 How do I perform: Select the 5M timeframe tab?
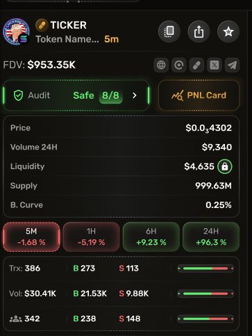click(x=31, y=237)
